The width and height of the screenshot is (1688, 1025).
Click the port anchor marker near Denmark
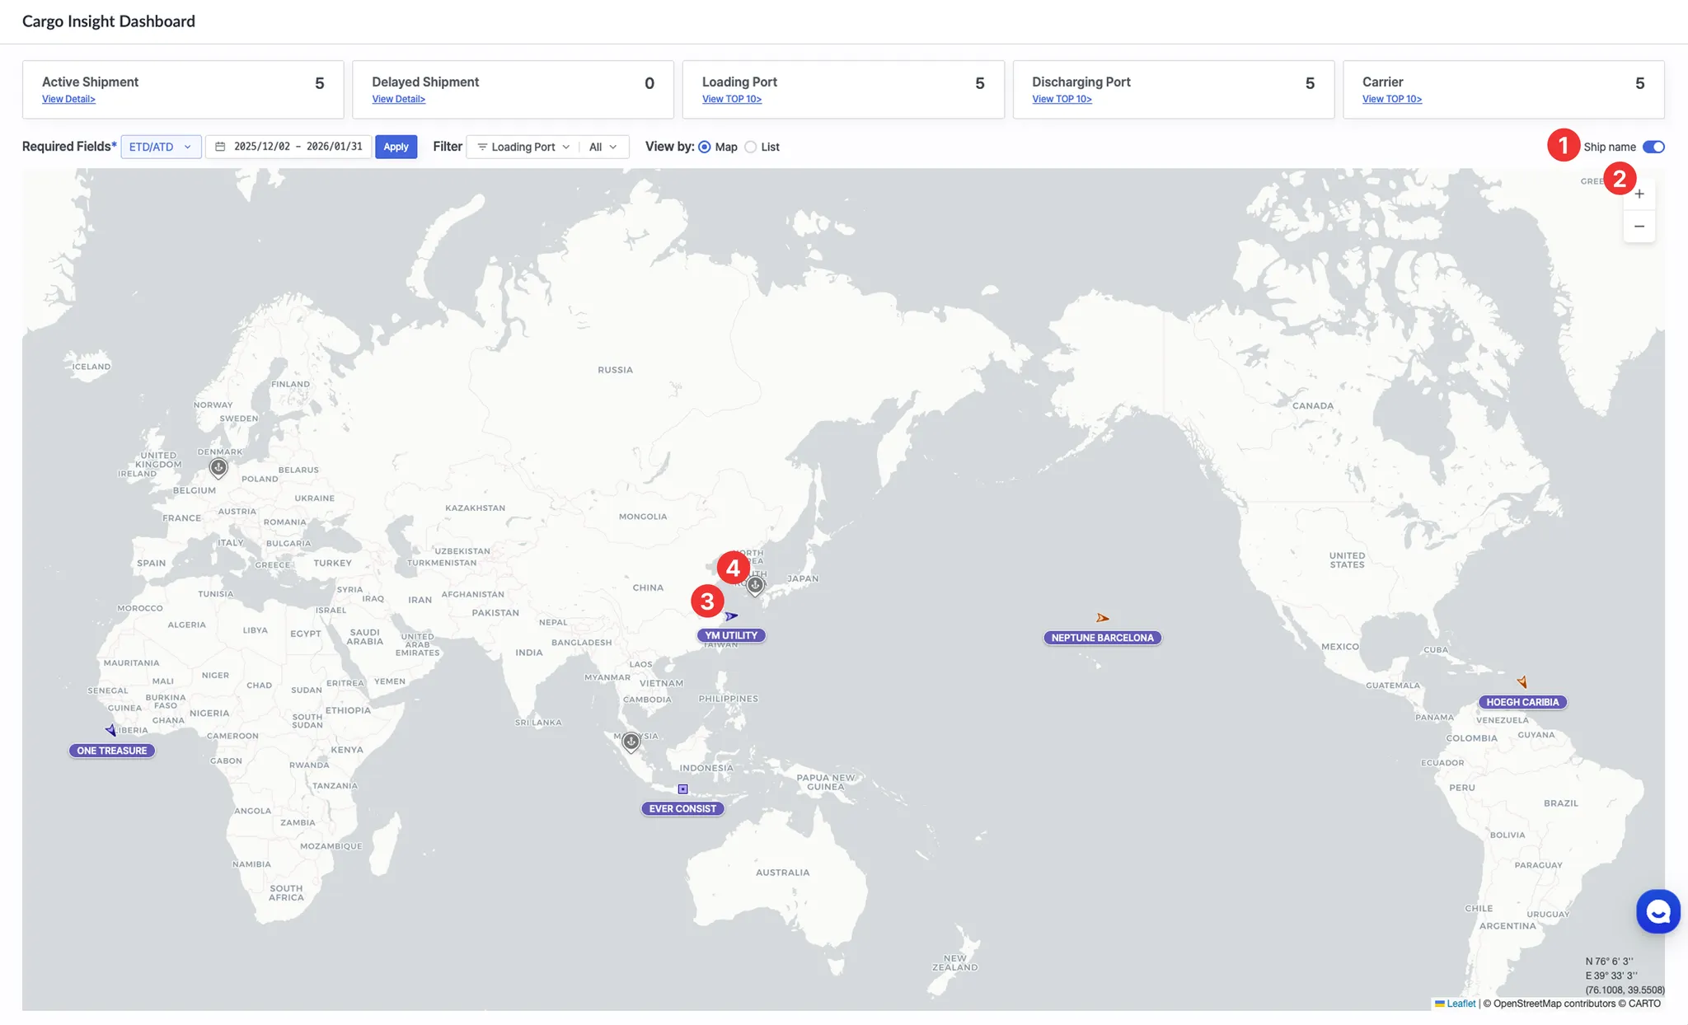point(218,468)
